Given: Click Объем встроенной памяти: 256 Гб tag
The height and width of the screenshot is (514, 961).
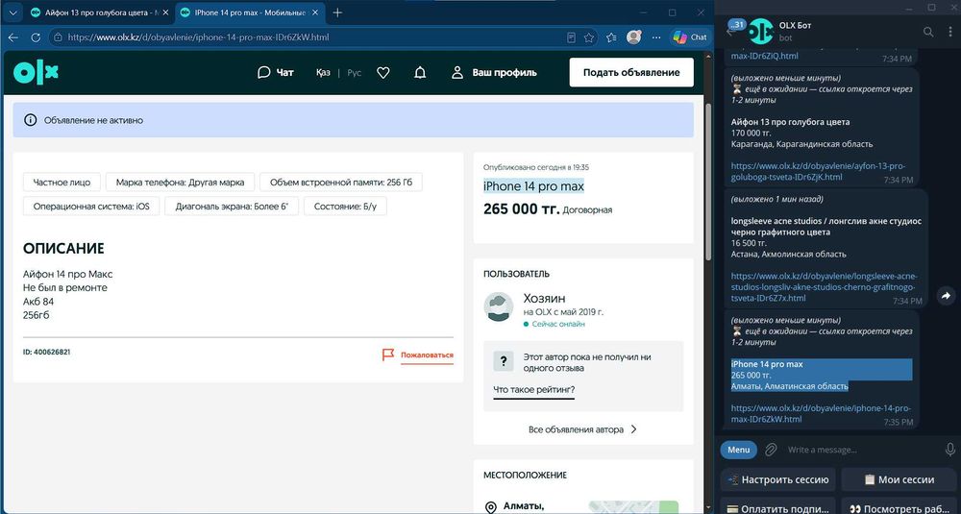Looking at the screenshot, I should (x=341, y=182).
